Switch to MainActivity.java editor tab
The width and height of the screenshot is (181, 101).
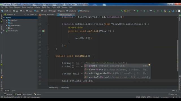66,15
